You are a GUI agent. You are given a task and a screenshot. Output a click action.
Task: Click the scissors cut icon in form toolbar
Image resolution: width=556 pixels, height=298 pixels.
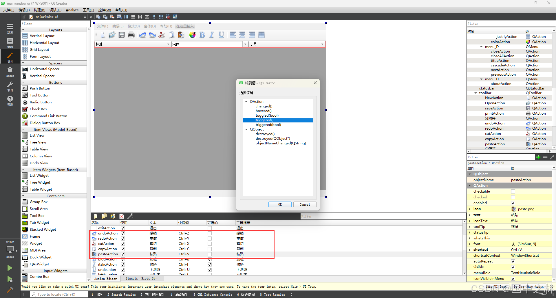[162, 35]
